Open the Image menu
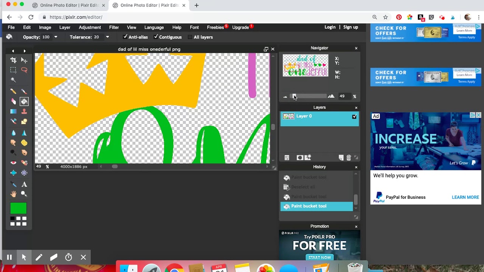Image resolution: width=484 pixels, height=272 pixels. [x=45, y=27]
